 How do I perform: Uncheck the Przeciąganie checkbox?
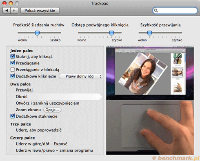click(13, 63)
